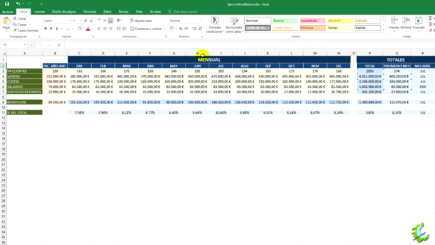Apply the Neutral cell style
The width and height of the screenshot is (435, 245).
pyautogui.click(x=340, y=20)
